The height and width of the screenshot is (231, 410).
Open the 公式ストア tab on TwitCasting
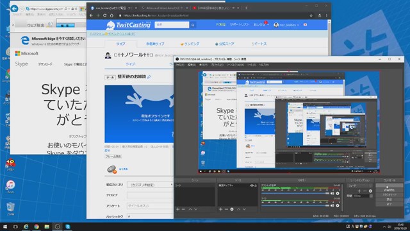225,44
